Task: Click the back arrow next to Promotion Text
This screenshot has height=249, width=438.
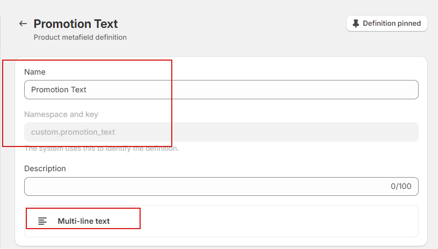Action: 23,24
